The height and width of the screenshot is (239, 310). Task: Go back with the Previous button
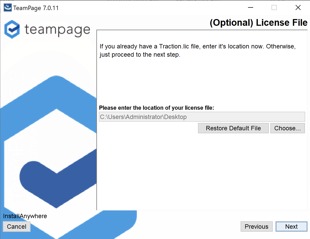[x=257, y=227]
